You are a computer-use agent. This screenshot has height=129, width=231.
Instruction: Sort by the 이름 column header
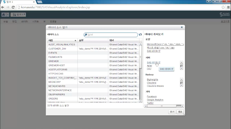[x=62, y=40]
